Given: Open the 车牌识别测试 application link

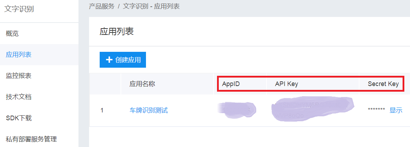Looking at the screenshot, I should (x=149, y=110).
